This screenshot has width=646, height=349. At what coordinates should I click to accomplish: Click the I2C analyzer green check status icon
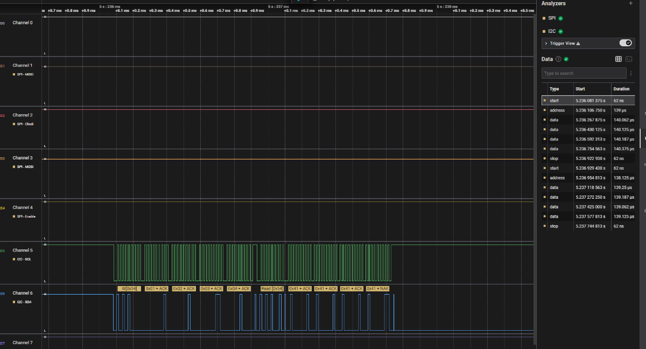coord(560,31)
